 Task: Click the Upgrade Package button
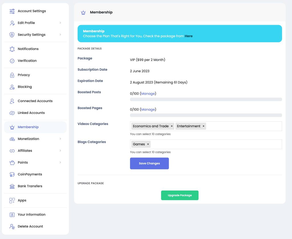point(180,195)
